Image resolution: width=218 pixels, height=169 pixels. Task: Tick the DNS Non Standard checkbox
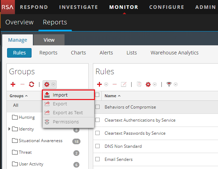[x=97, y=146]
